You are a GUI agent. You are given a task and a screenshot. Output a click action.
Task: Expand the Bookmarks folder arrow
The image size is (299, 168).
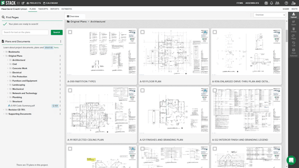point(4,52)
